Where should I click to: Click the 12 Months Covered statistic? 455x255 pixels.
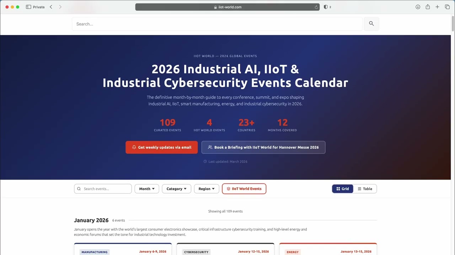tap(282, 125)
